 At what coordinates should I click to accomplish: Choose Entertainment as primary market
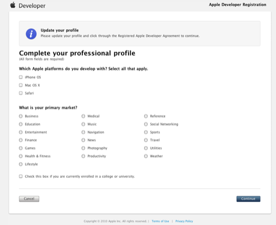pyautogui.click(x=21, y=132)
